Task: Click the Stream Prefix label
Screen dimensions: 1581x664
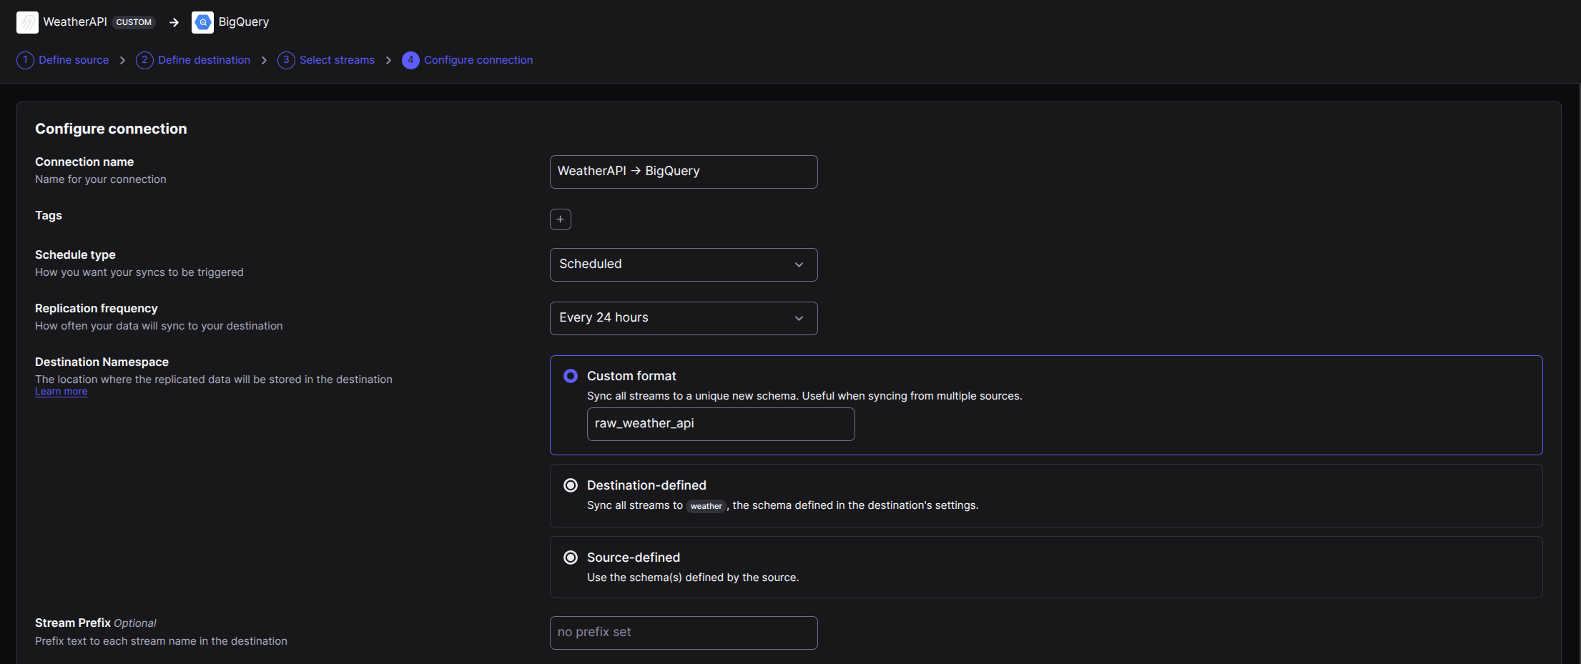Action: pyautogui.click(x=73, y=623)
